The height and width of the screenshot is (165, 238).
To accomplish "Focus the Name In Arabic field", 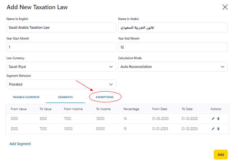I will (x=173, y=27).
